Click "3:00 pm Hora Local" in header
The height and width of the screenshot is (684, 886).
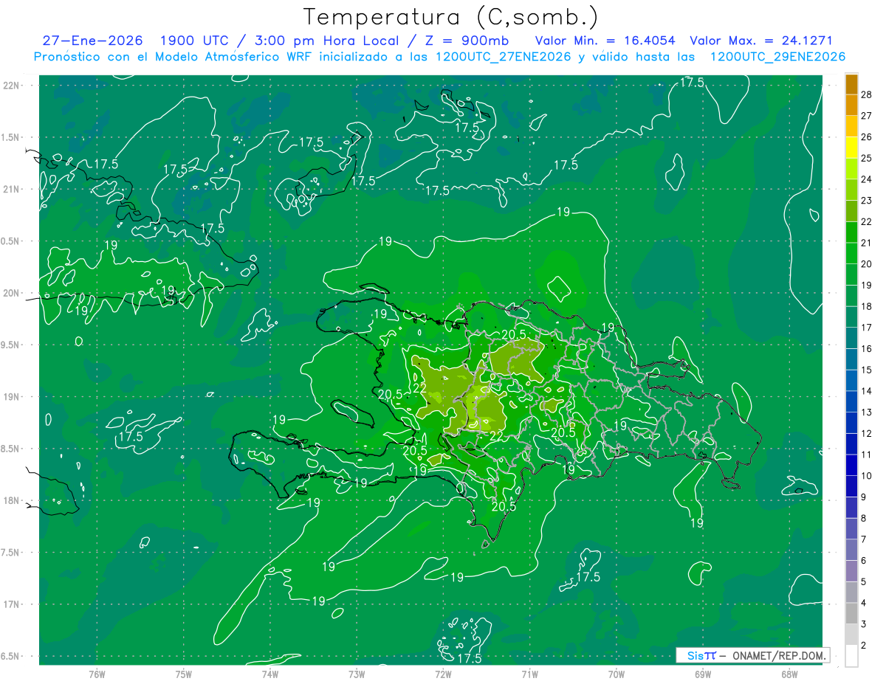pyautogui.click(x=320, y=41)
